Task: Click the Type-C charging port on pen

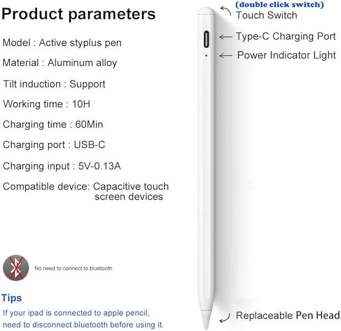Action: (x=206, y=39)
